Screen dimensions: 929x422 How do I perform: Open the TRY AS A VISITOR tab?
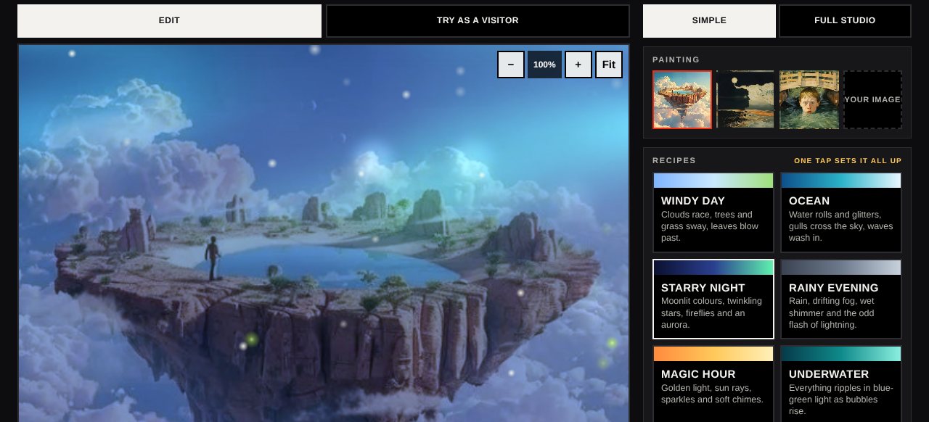tap(478, 21)
